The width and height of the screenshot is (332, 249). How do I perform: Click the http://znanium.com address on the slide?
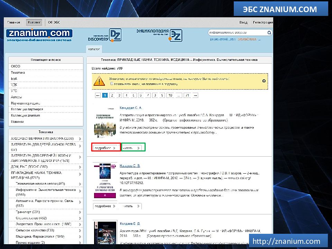pos(286,241)
